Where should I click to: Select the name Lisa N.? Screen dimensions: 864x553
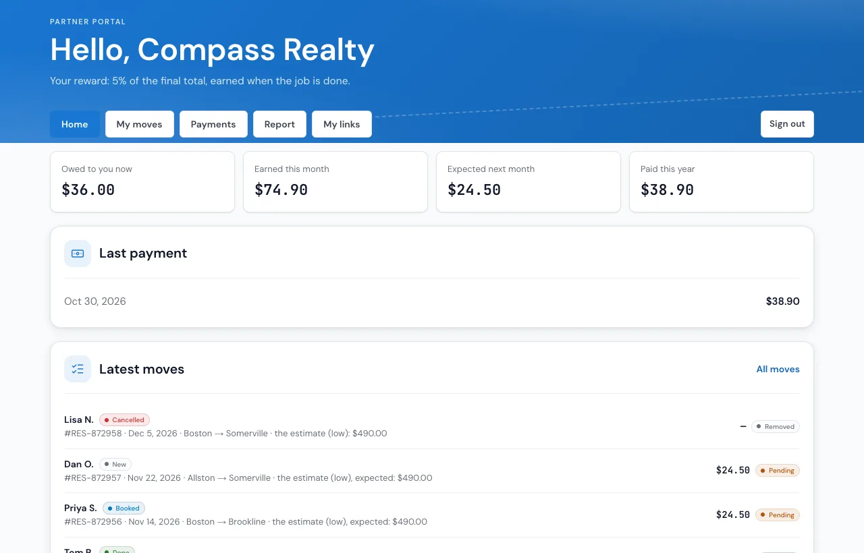[79, 420]
